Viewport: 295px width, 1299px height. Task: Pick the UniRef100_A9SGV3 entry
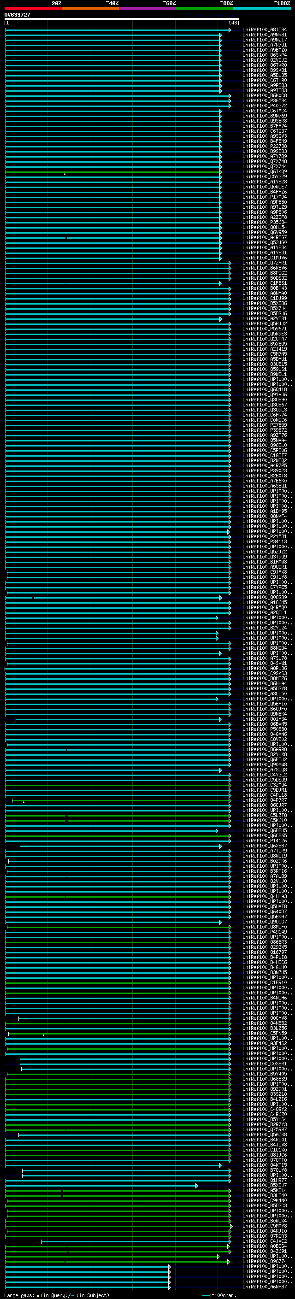coord(265,137)
